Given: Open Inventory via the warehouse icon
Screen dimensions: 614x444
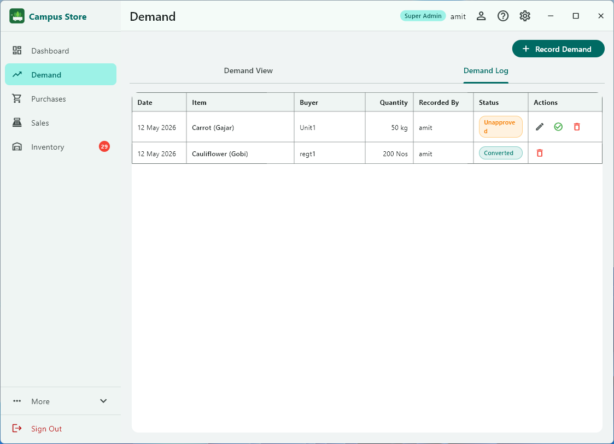Looking at the screenshot, I should 17,147.
